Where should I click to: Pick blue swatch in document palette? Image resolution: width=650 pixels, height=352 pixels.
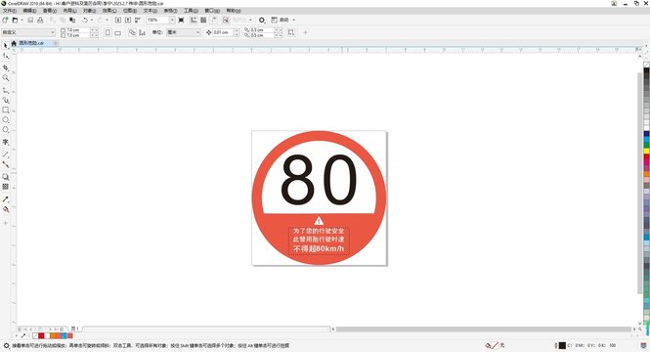tap(65, 335)
